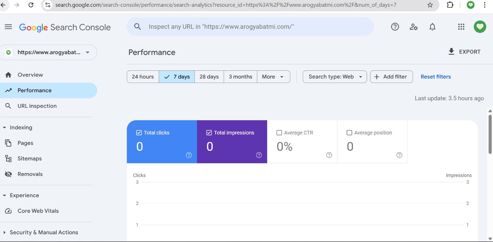Click the Performance trend icon in sidebar

click(x=8, y=90)
